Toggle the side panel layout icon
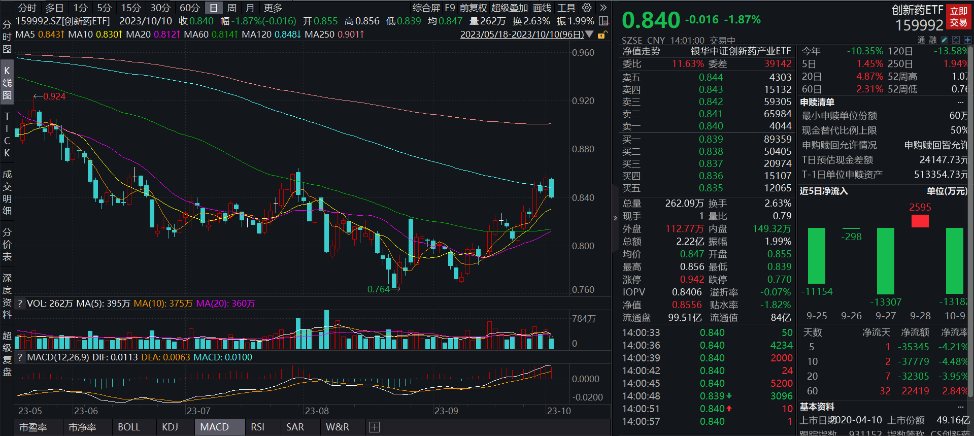Screen dimensions: 974x436 (x=603, y=21)
